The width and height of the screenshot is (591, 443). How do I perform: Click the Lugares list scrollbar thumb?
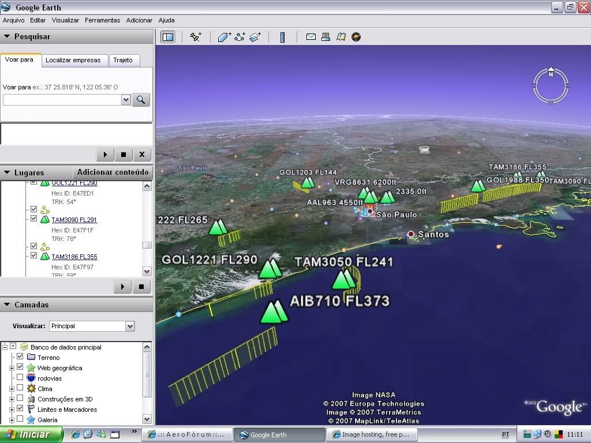coord(147,245)
